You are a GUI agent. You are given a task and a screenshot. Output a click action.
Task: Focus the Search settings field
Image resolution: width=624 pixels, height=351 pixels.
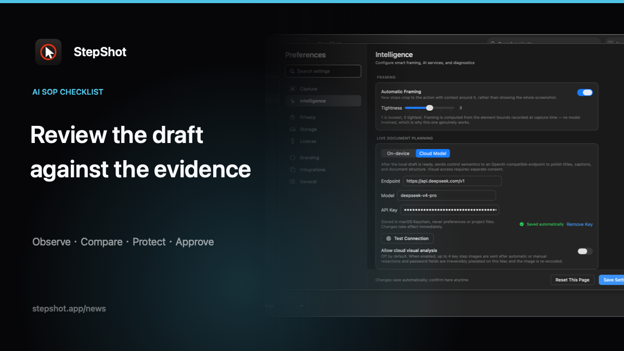323,71
